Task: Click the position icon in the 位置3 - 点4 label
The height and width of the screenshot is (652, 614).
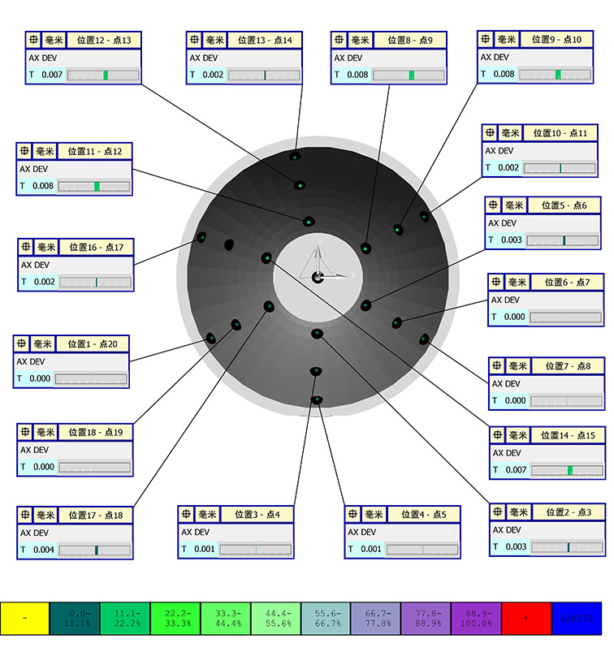Action: coord(187,514)
